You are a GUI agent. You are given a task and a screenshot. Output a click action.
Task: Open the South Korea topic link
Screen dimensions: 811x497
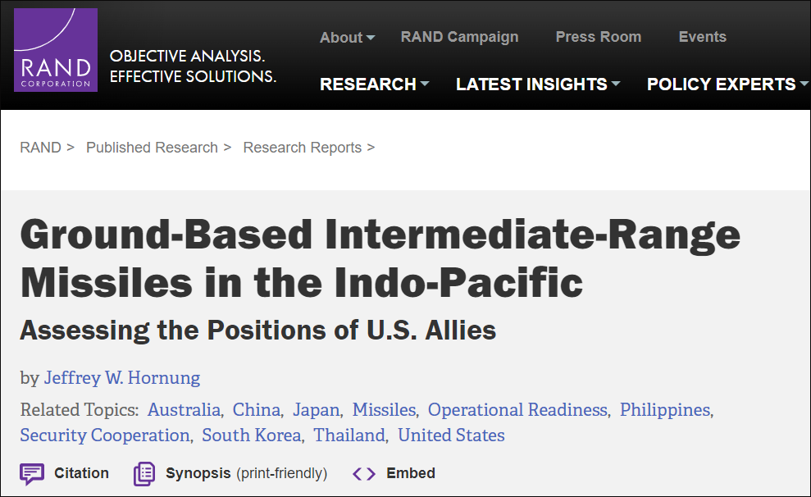click(251, 435)
